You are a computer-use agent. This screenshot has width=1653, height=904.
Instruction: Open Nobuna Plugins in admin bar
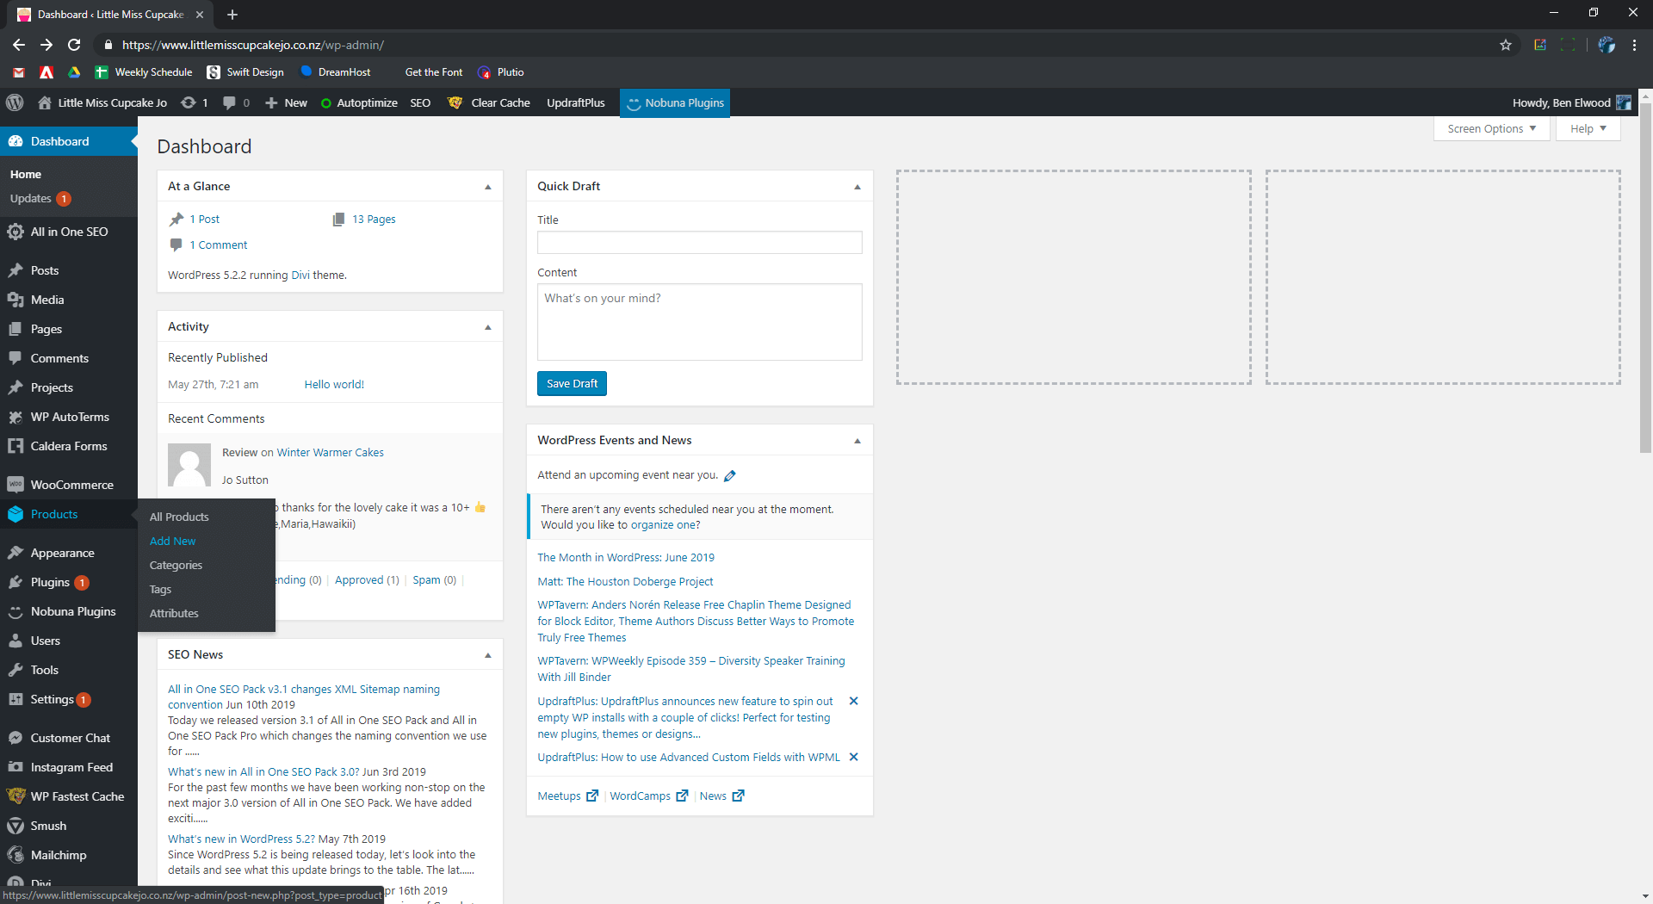point(675,102)
